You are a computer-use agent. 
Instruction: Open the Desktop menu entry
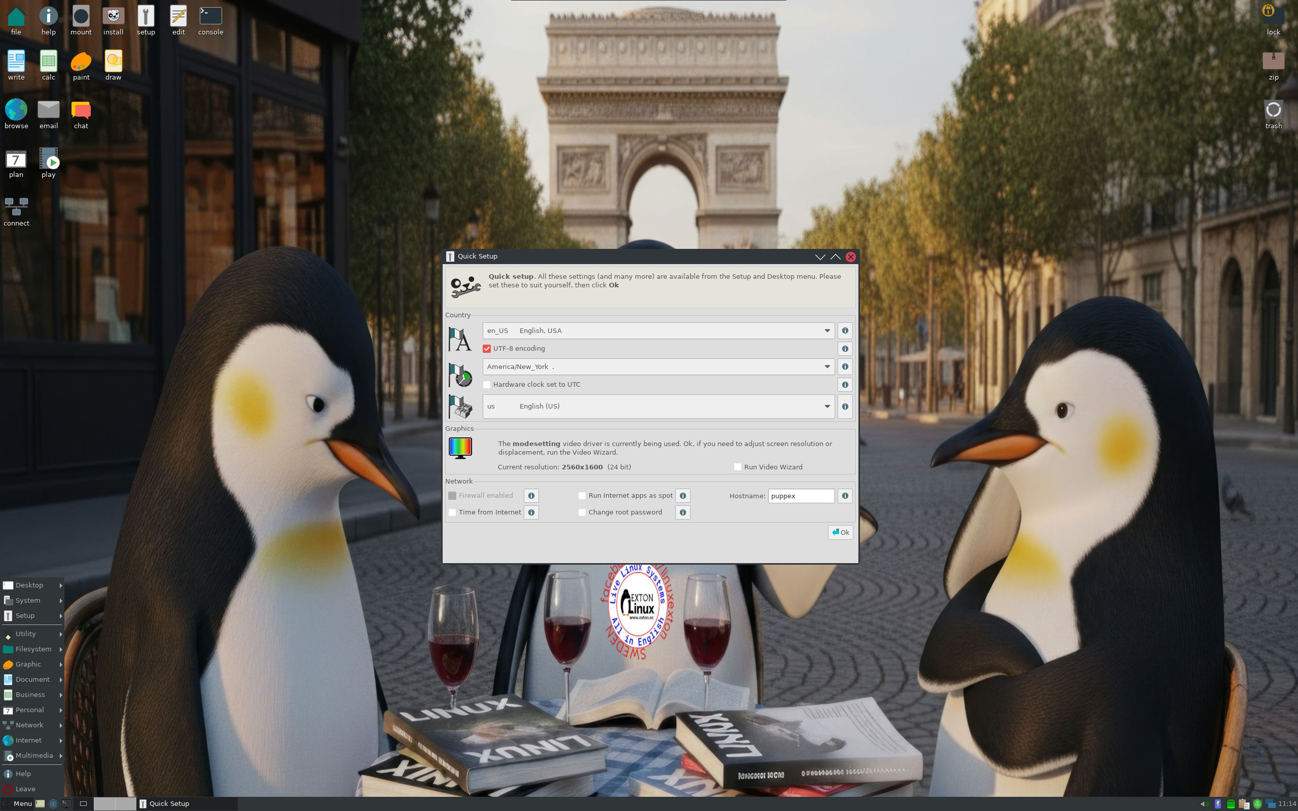coord(32,585)
